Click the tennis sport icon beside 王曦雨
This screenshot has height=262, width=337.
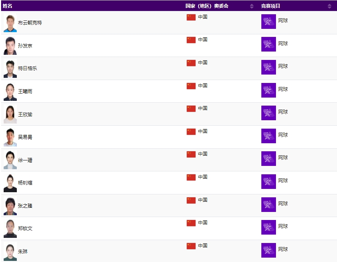click(268, 90)
